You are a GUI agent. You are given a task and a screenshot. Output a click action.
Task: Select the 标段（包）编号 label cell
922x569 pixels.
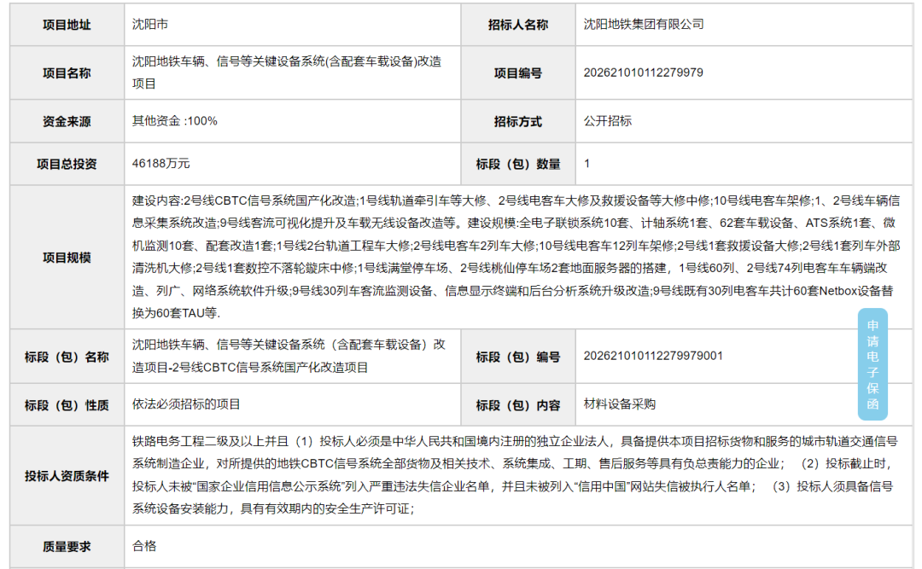point(518,357)
